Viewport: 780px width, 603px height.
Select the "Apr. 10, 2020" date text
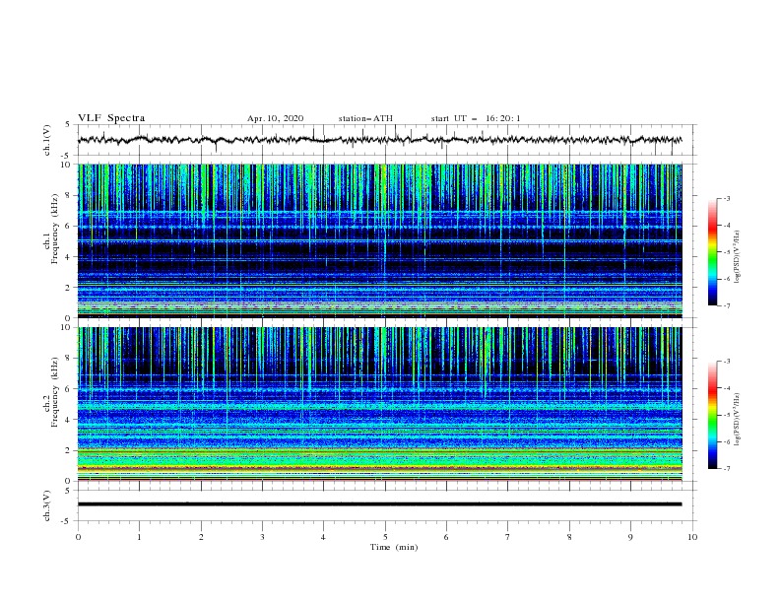[x=275, y=118]
